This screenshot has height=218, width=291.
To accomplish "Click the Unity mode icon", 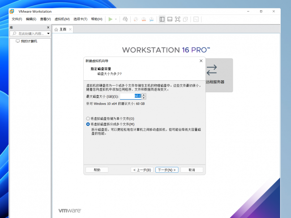I will 185,19.
